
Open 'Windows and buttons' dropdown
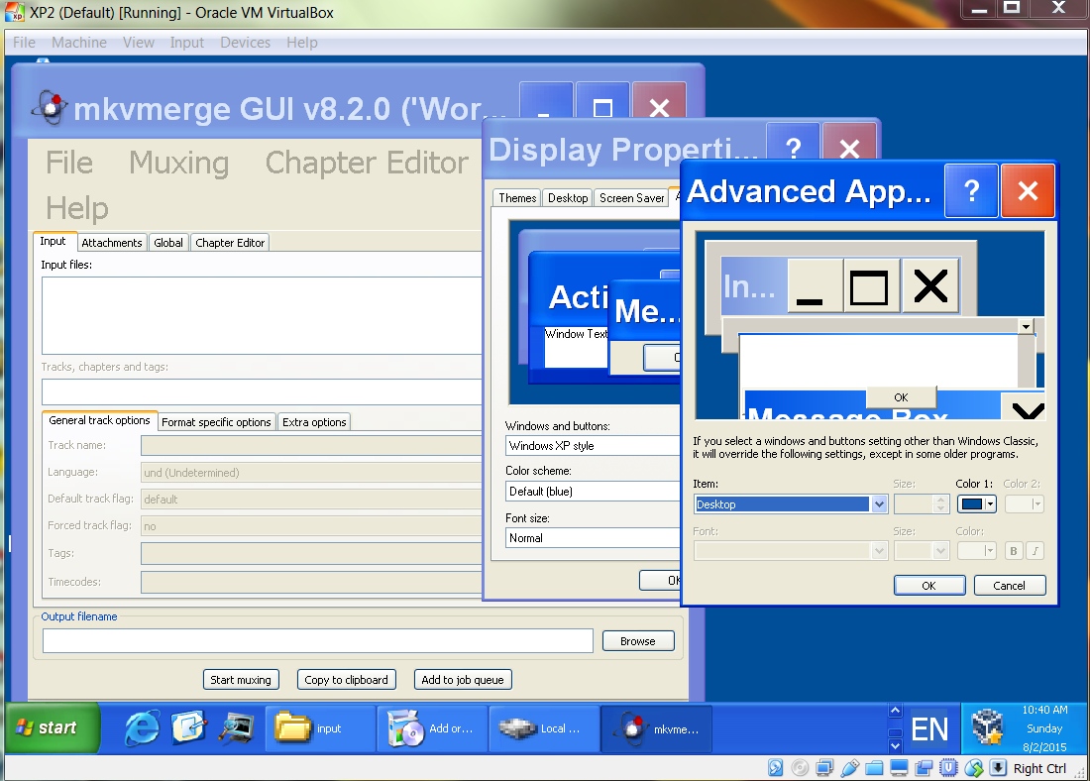pos(593,446)
